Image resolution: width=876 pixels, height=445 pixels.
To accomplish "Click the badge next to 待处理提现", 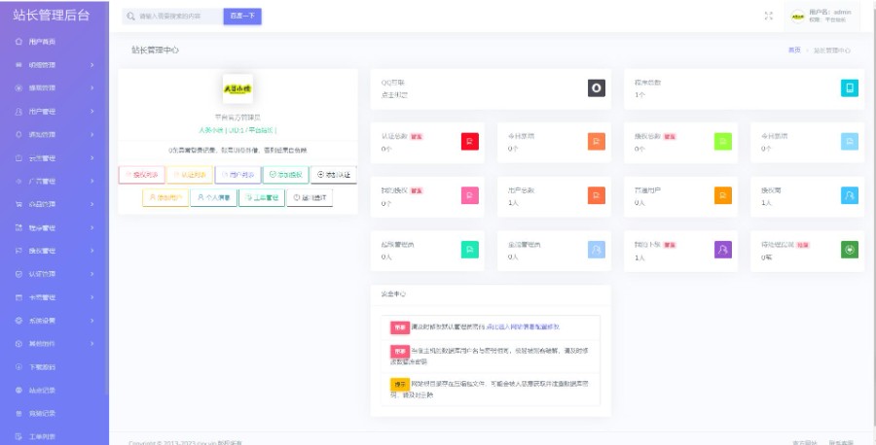I will tap(803, 245).
